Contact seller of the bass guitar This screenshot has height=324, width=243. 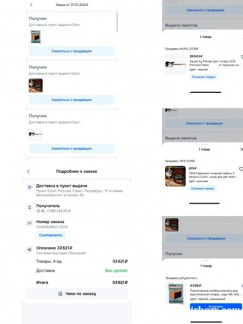pyautogui.click(x=71, y=148)
